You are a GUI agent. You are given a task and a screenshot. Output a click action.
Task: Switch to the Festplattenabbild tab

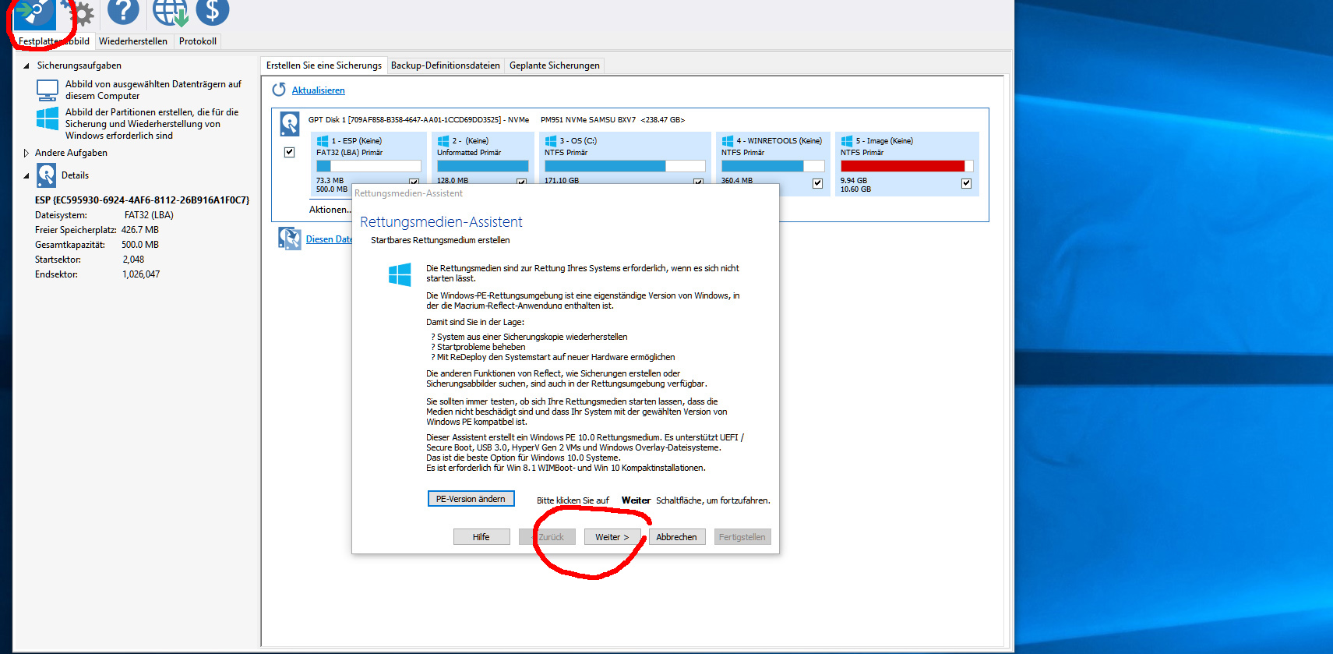(x=54, y=41)
